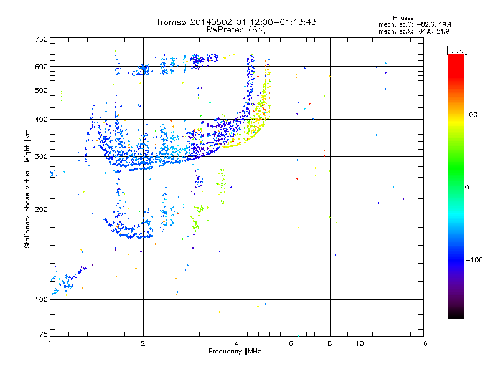Viewport: 498px width, 374px height.
Task: Select the 'RwPretec (8p)' subtitle text
Action: coord(236,30)
